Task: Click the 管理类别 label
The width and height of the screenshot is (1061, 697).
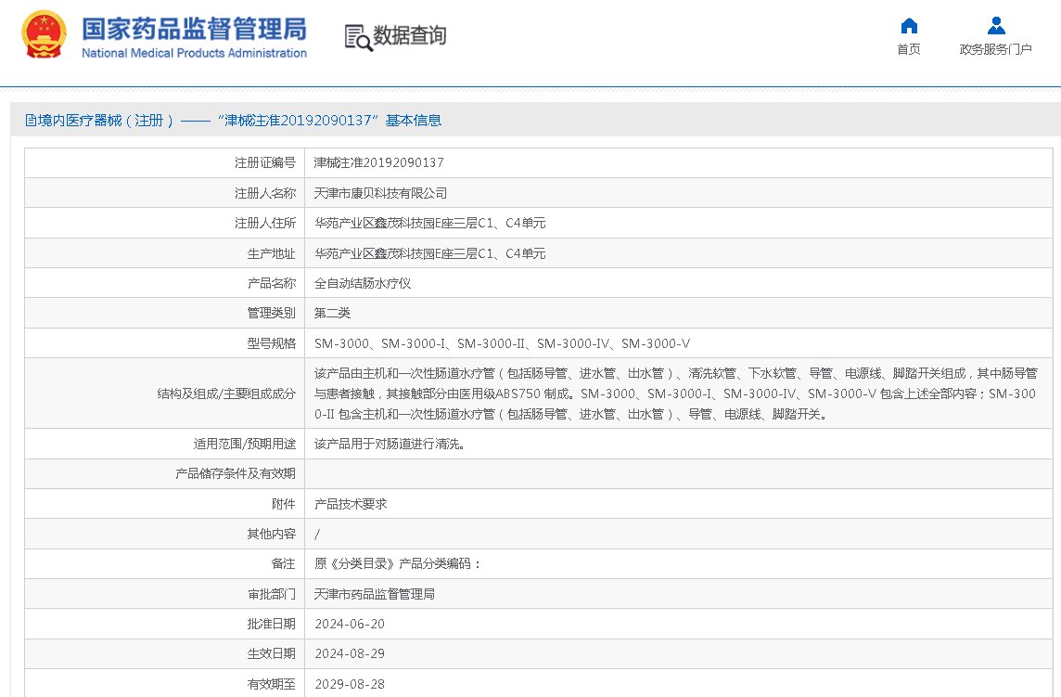Action: pos(272,313)
